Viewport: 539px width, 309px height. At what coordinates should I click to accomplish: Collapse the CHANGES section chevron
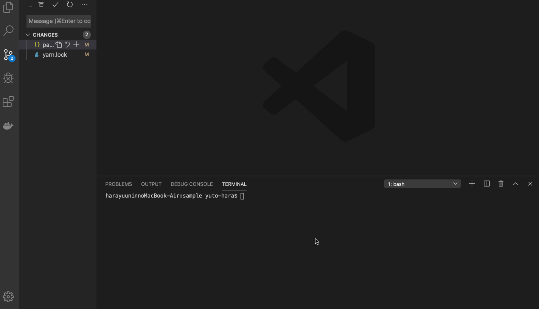pyautogui.click(x=28, y=35)
